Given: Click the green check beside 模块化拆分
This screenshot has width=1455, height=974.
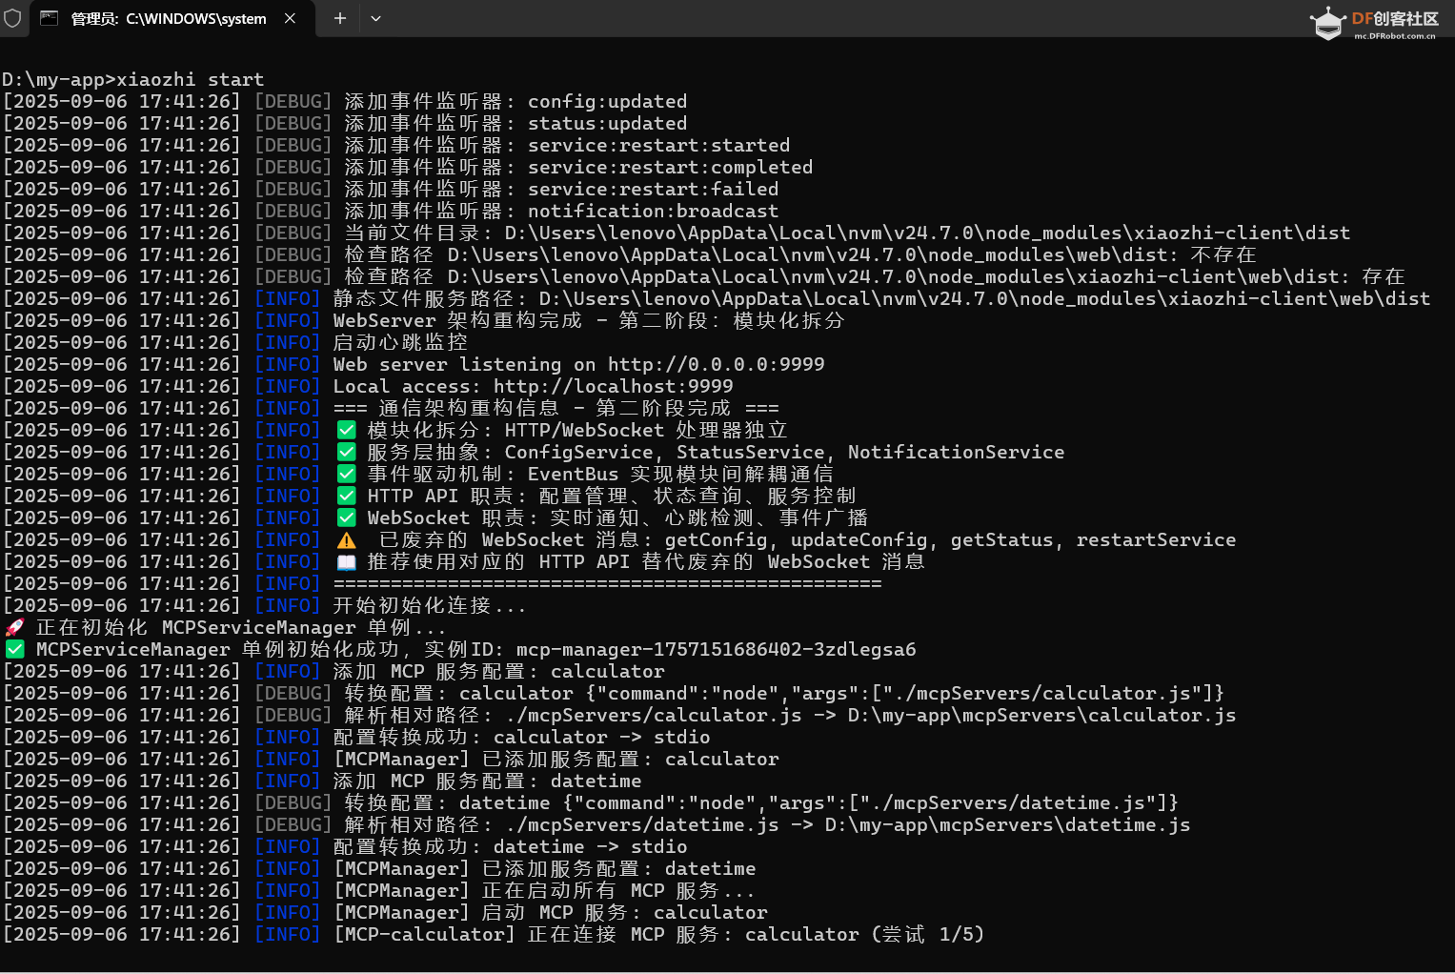Looking at the screenshot, I should click(x=347, y=430).
